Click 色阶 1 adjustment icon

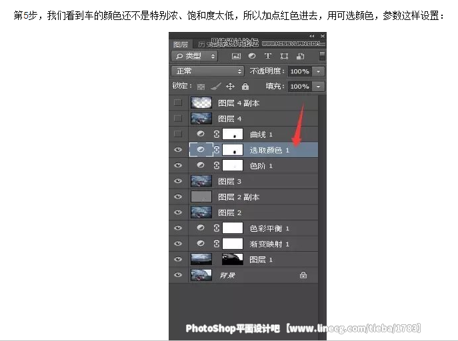point(201,165)
